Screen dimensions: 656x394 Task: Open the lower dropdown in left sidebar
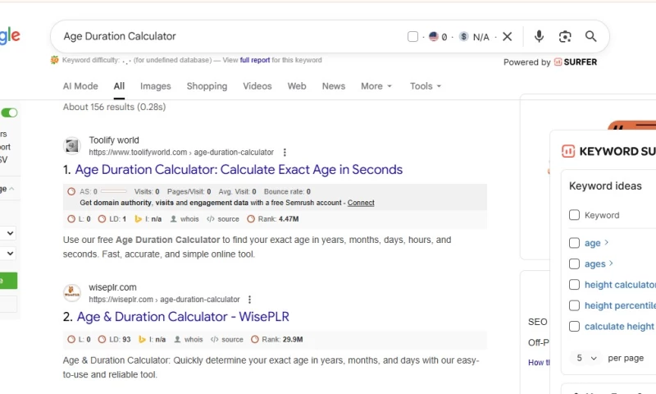tap(8, 254)
